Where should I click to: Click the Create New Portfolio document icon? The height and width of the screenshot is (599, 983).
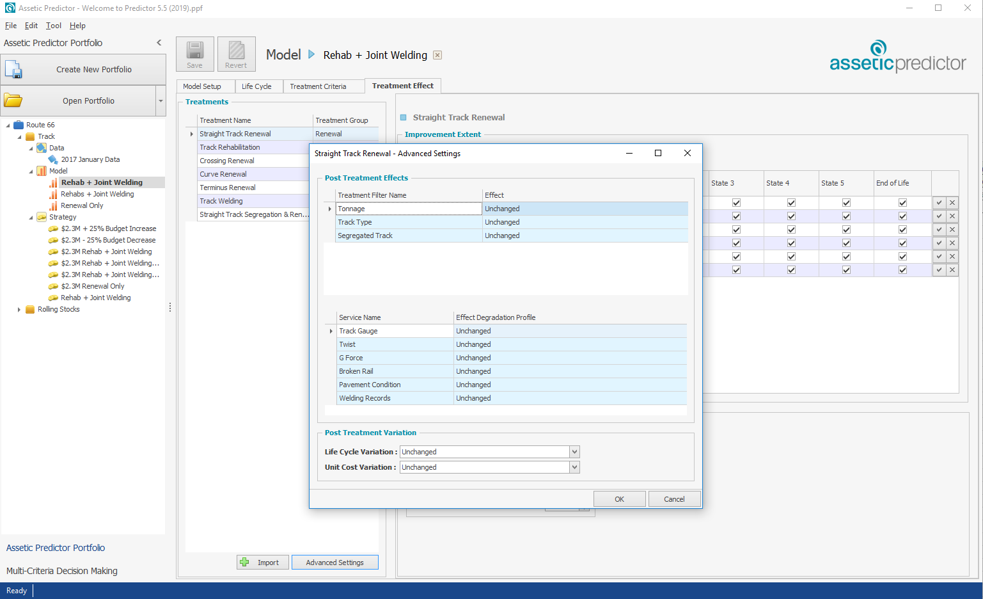pyautogui.click(x=13, y=69)
